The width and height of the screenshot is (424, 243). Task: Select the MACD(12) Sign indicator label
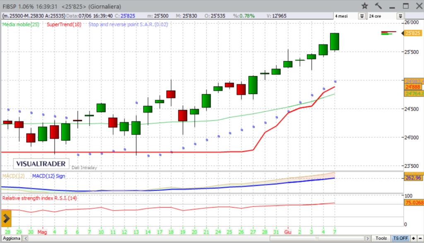click(48, 176)
